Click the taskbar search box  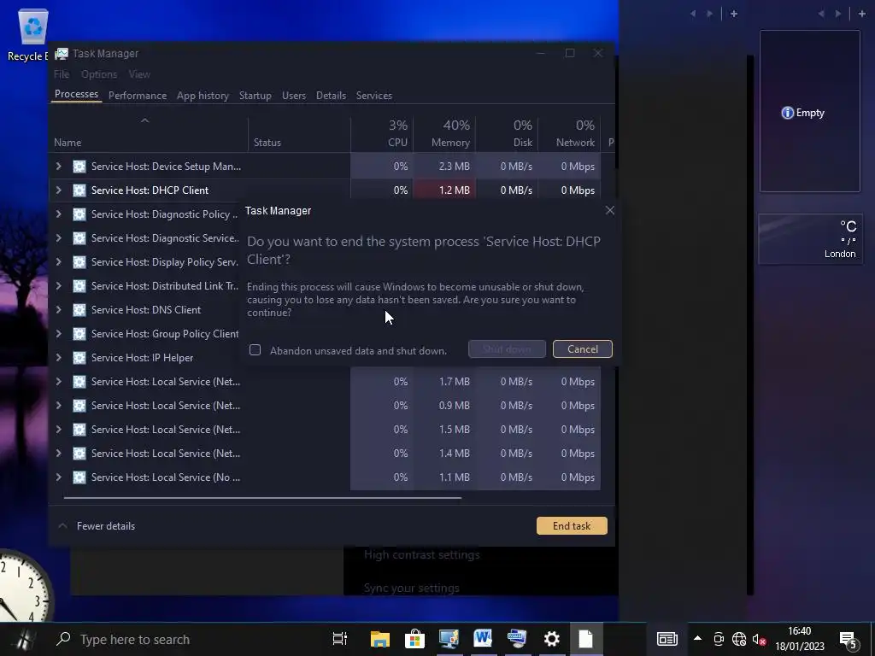[x=185, y=639]
